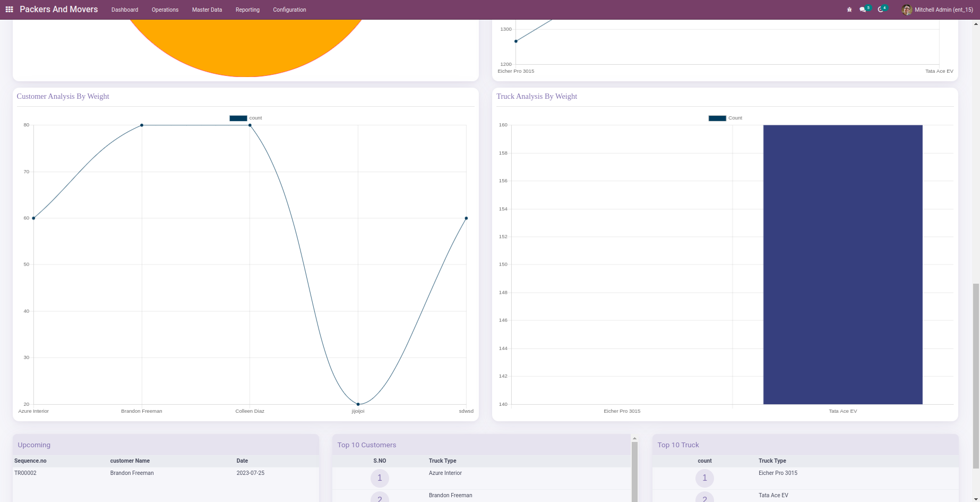Toggle the count legend in Customer Analysis chart

[x=245, y=118]
